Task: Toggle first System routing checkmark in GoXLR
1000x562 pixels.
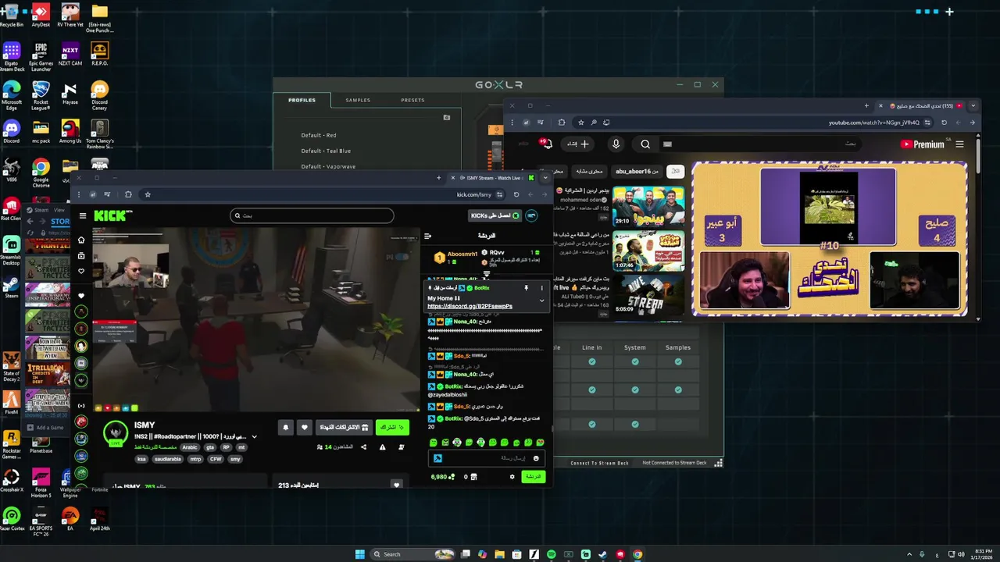Action: click(x=635, y=361)
